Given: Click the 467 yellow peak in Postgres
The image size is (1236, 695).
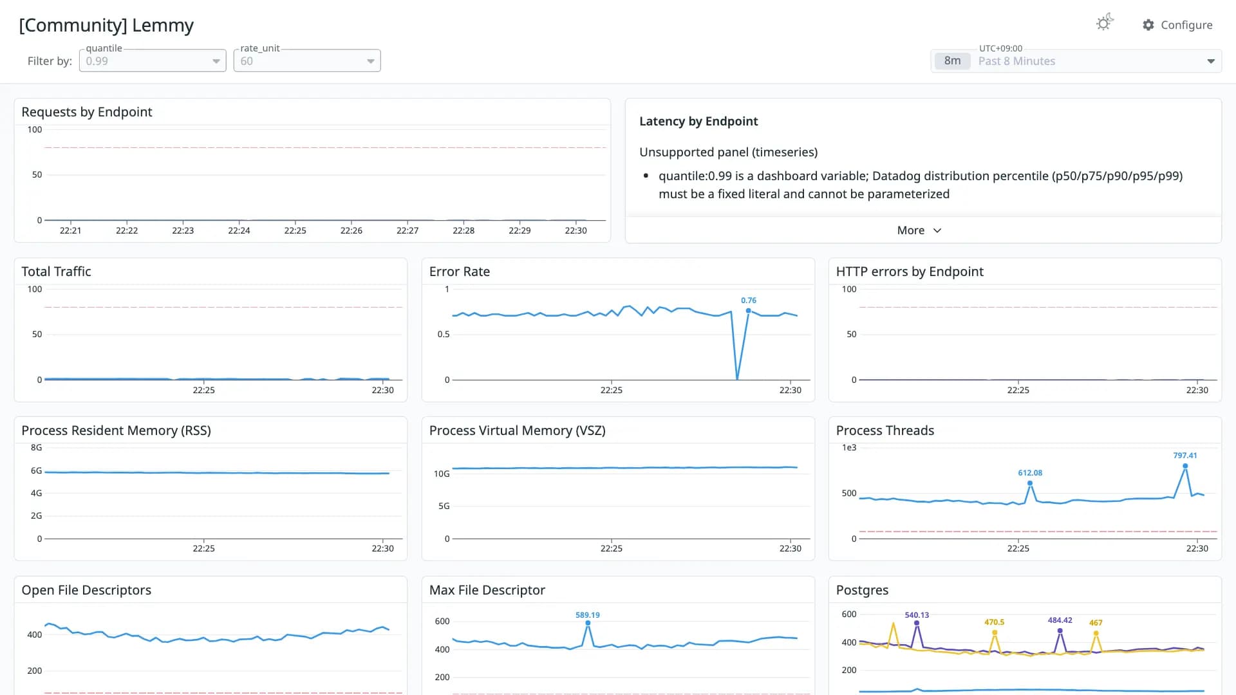Looking at the screenshot, I should click(x=1096, y=633).
